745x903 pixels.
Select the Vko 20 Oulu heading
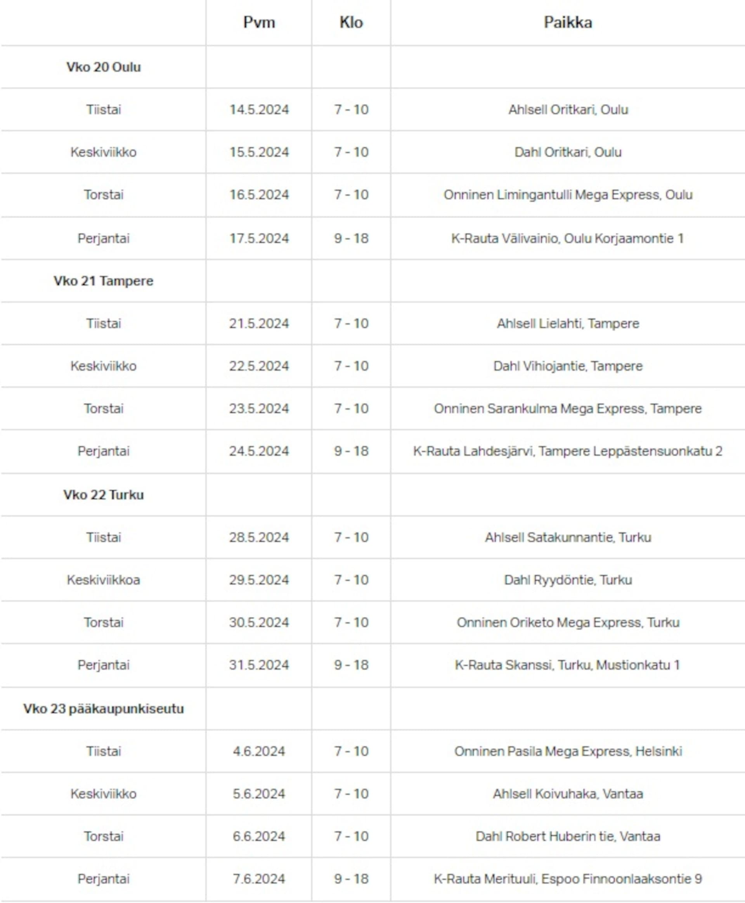104,67
